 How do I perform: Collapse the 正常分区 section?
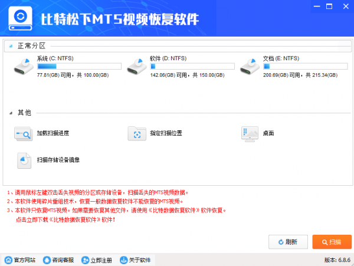tap(11, 46)
